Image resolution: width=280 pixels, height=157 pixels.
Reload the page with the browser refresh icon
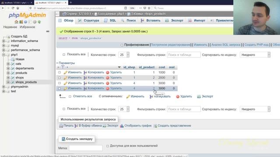coord(13,8)
